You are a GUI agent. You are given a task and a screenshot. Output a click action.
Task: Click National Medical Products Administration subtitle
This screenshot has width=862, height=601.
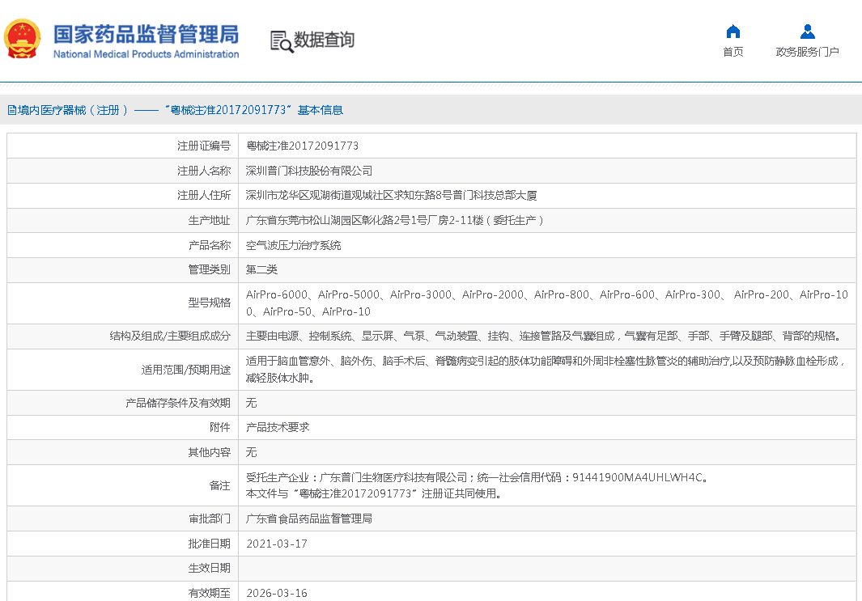tap(146, 55)
